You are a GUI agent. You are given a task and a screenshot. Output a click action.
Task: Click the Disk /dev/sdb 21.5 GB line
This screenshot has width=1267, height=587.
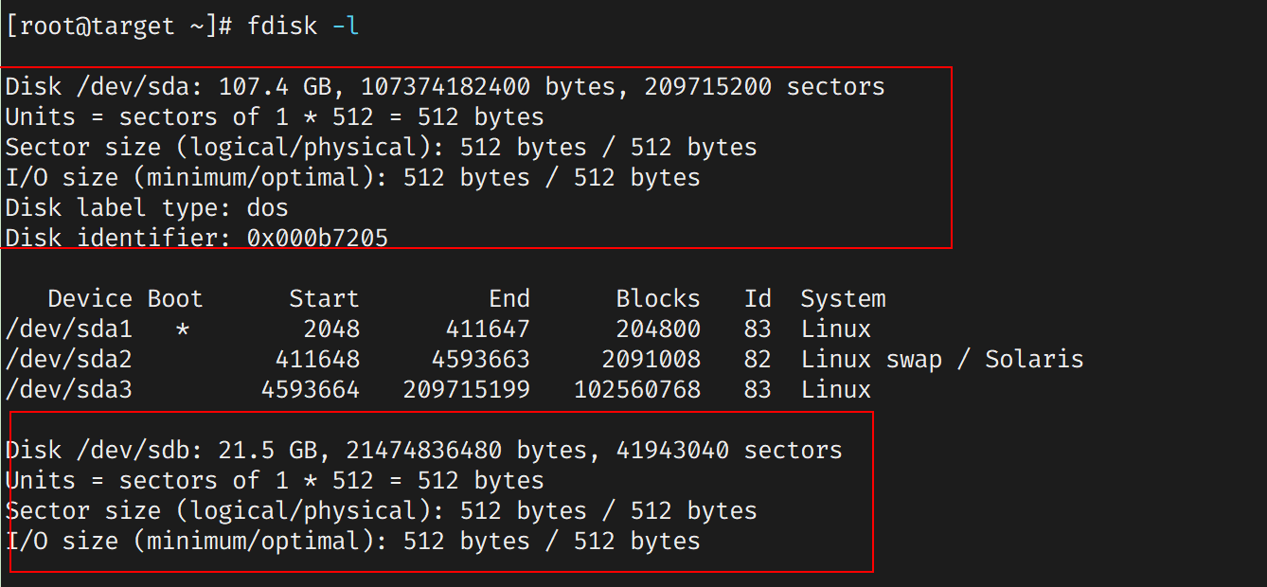(x=423, y=451)
